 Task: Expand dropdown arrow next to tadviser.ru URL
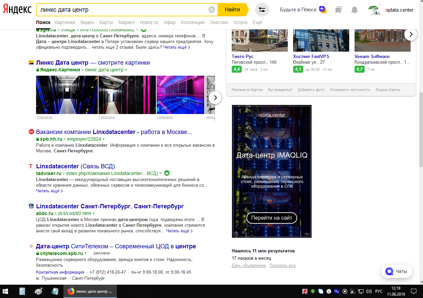(161, 173)
